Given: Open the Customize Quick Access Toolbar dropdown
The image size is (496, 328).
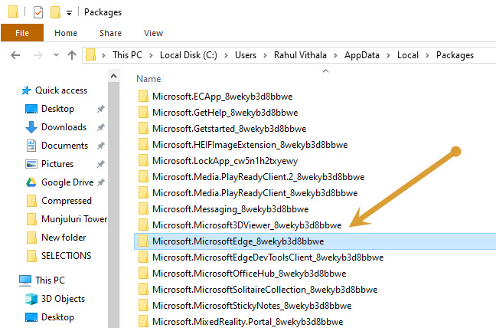Looking at the screenshot, I should 69,13.
